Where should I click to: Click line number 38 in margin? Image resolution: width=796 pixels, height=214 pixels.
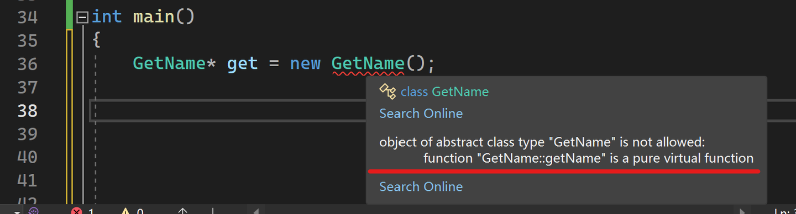tap(27, 111)
